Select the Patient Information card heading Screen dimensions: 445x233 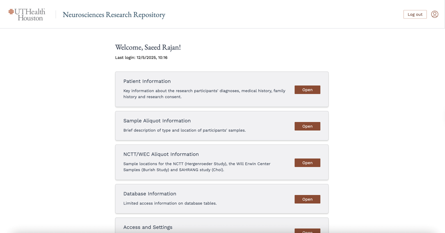(x=147, y=81)
